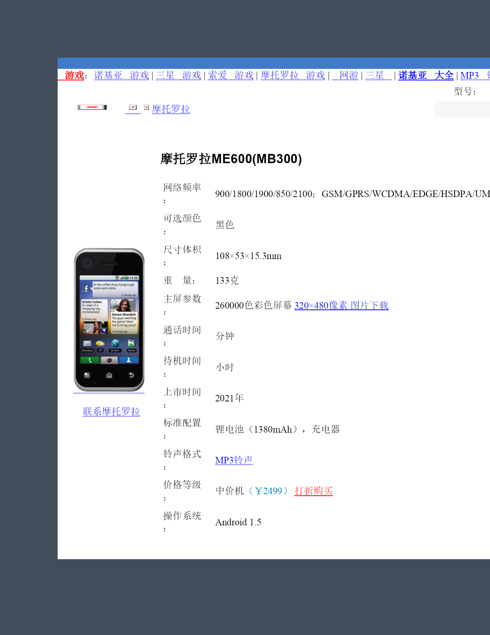Image resolution: width=490 pixels, height=635 pixels.
Task: Click the 待机时间 label
Action: [182, 361]
